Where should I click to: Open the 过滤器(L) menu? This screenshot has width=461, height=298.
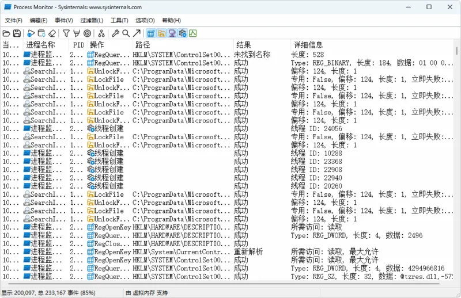click(92, 20)
